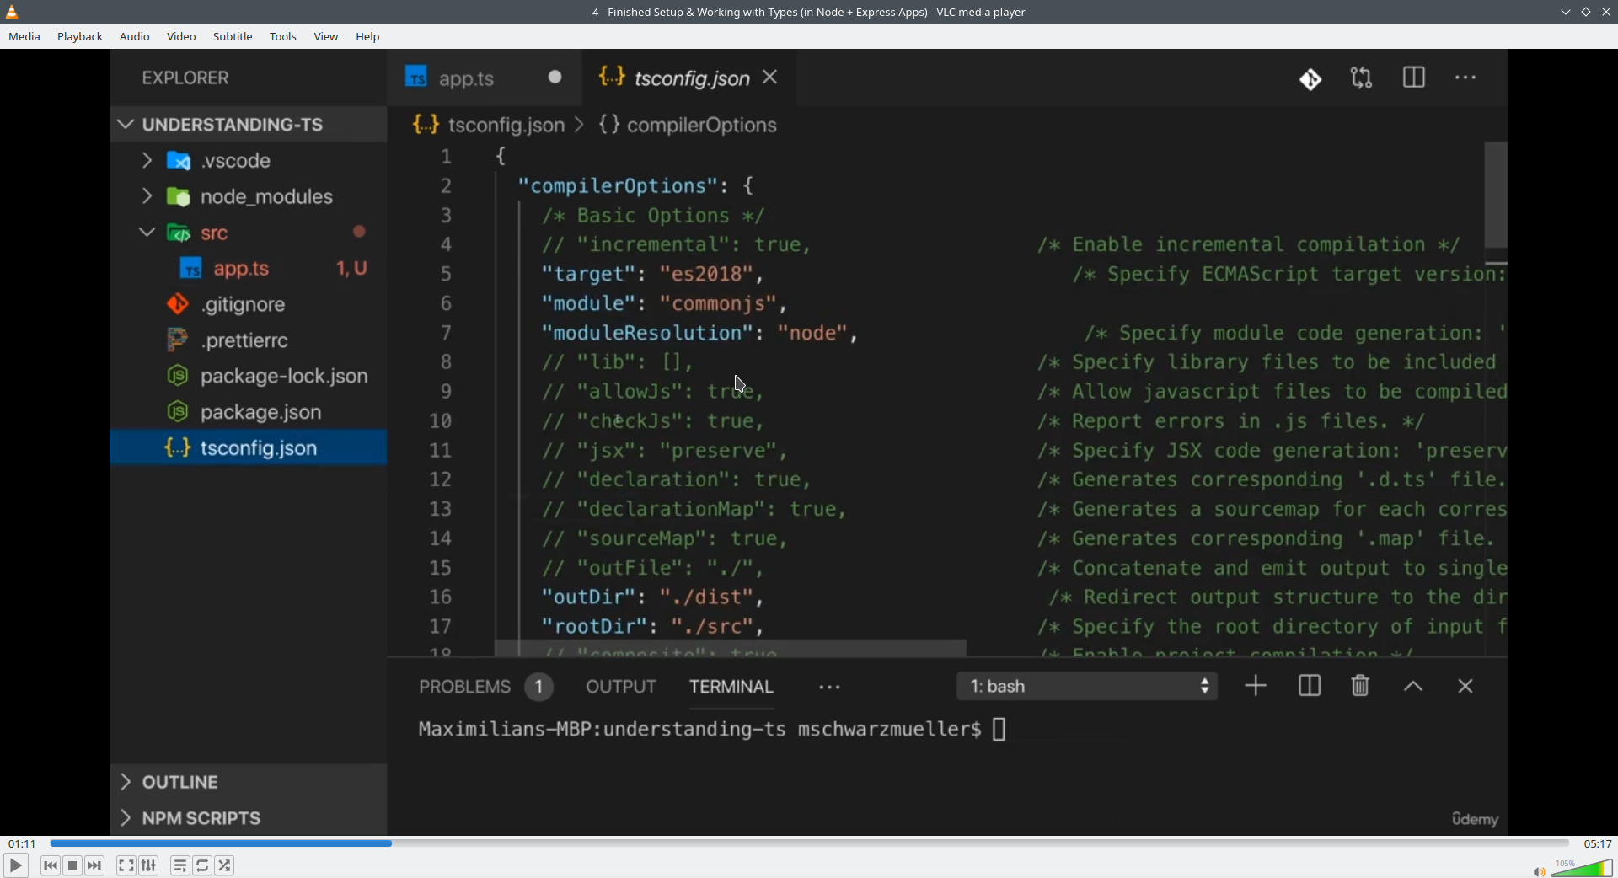This screenshot has width=1618, height=878.
Task: Select package.json in the Explorer
Action: (262, 412)
